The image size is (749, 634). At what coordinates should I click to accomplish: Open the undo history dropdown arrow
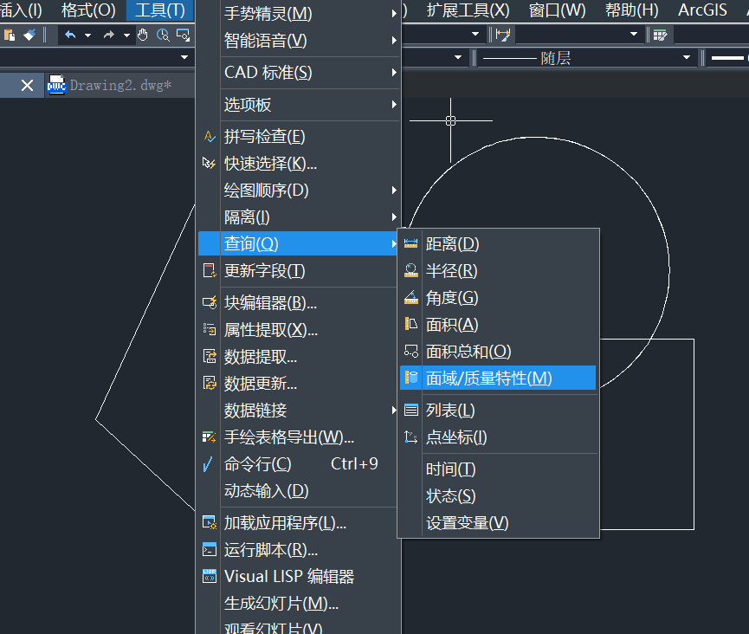coord(87,35)
